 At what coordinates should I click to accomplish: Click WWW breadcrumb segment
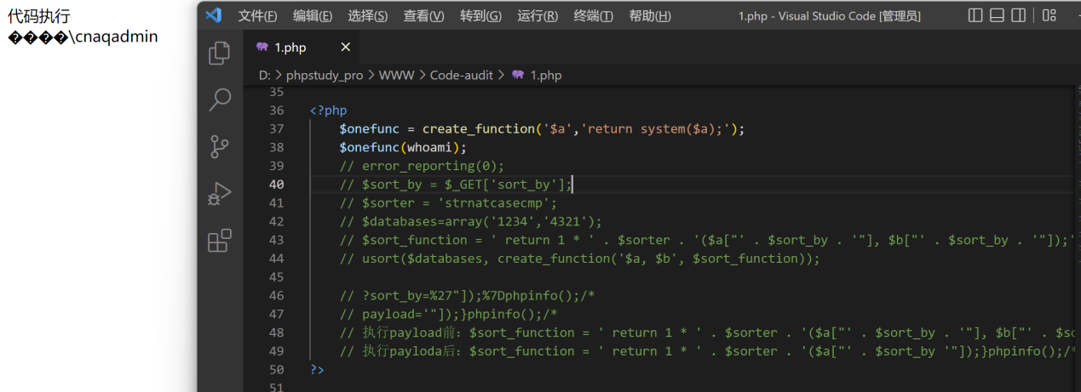point(396,75)
